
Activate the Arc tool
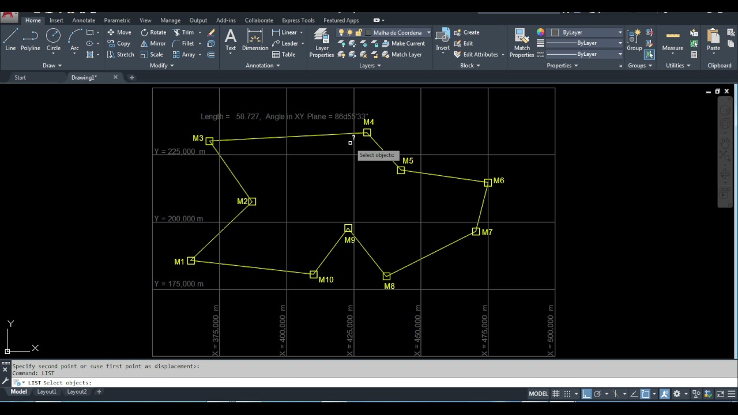74,40
